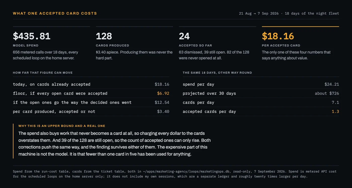Click the 'WHAT ONE ACCEPTED CARD COSTS' heading

pyautogui.click(x=55, y=13)
